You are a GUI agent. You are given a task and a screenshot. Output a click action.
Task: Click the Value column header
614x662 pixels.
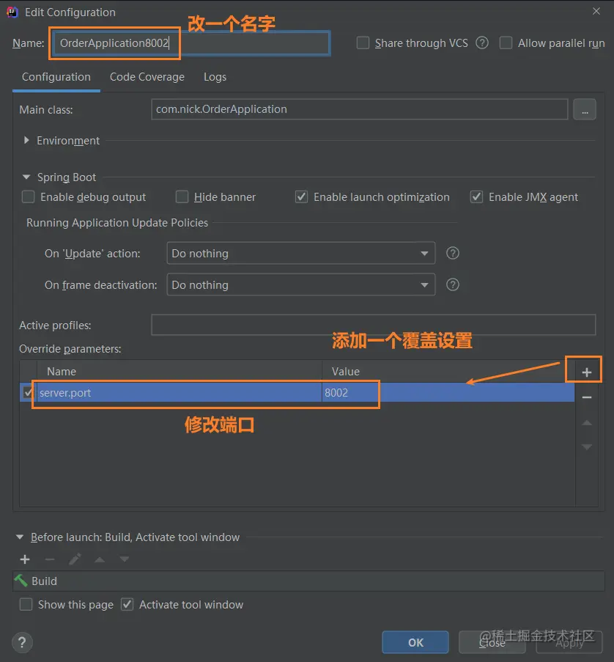tap(448, 372)
